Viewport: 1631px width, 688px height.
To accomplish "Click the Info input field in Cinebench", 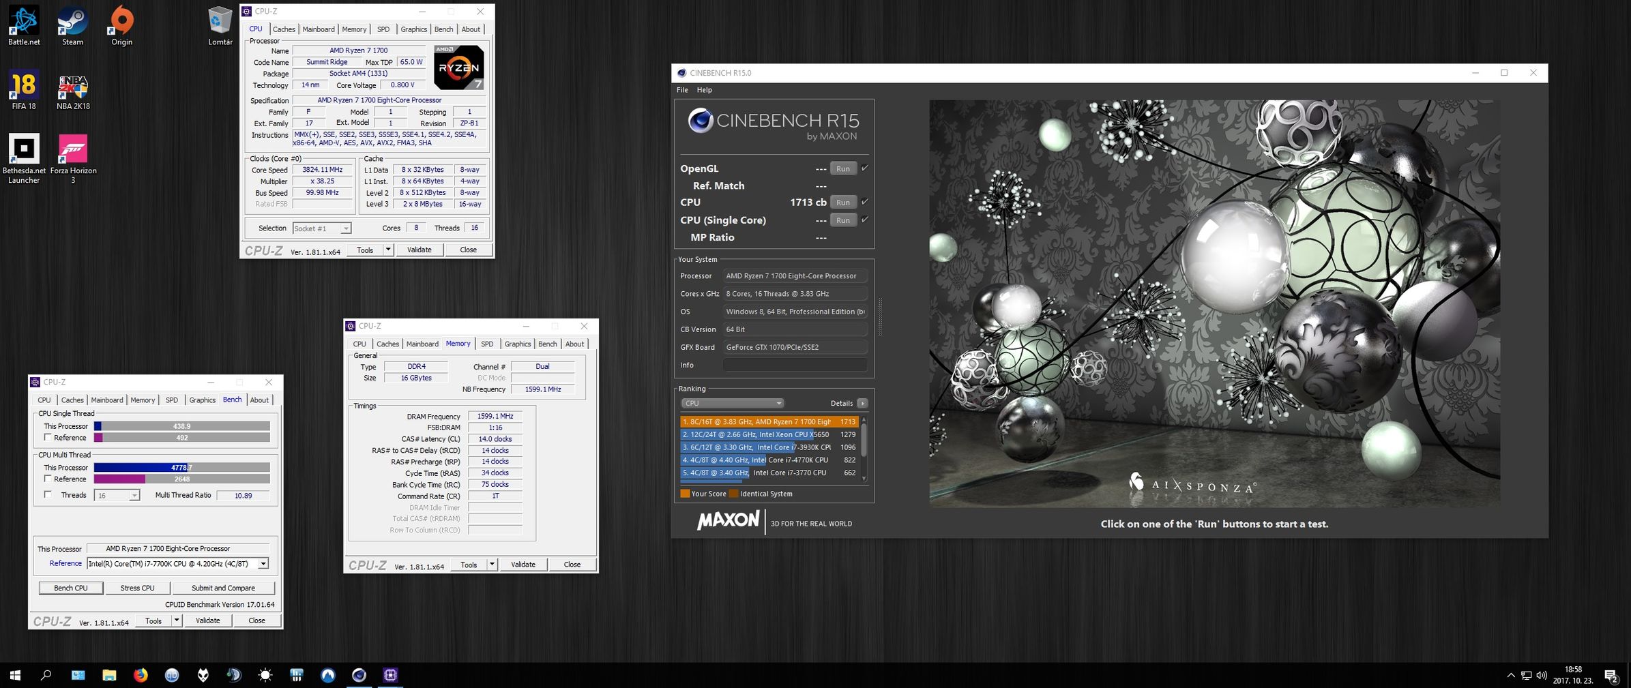I will (795, 365).
